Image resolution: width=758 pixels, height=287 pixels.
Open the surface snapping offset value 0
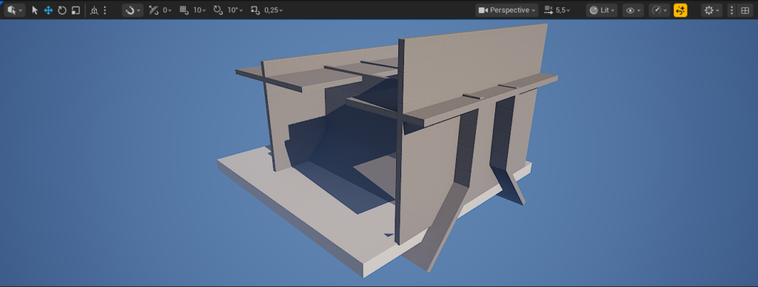(167, 10)
